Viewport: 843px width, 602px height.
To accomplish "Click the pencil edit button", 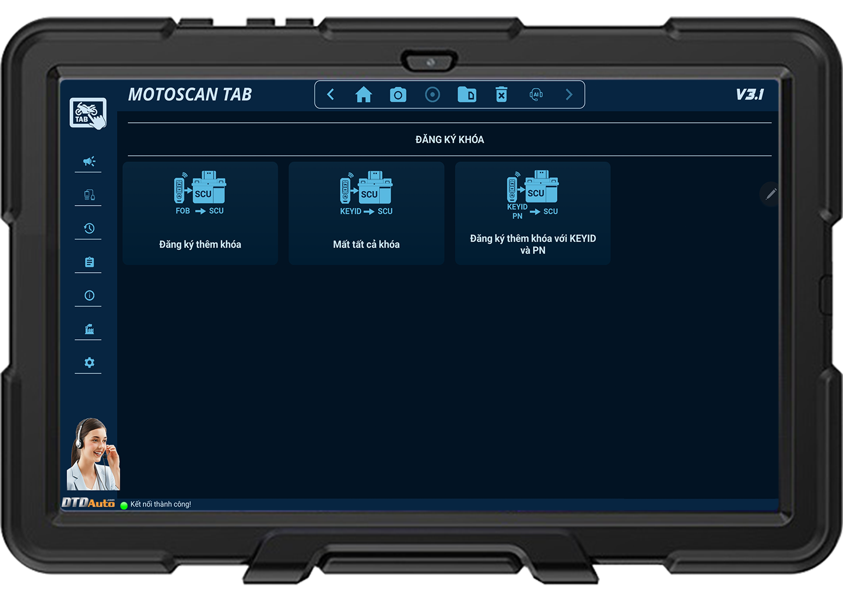I will [x=770, y=194].
